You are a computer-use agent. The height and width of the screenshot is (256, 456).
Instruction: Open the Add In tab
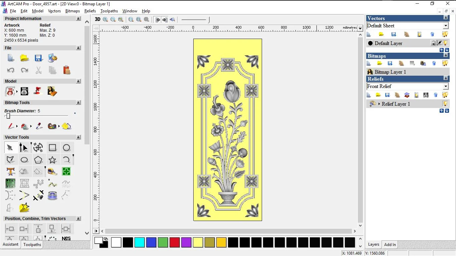390,245
